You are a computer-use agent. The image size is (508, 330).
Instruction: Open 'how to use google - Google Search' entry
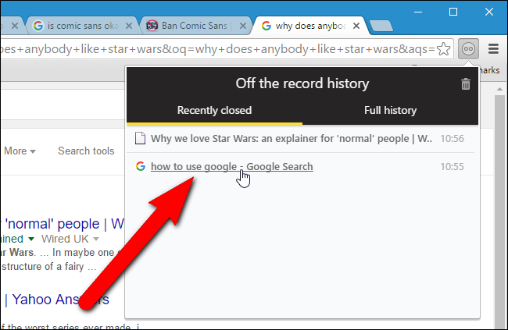232,167
